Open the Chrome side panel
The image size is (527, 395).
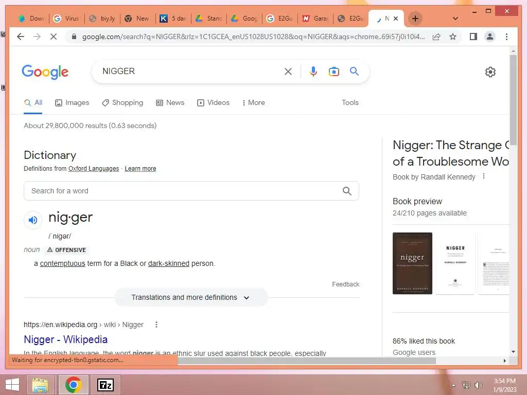[x=473, y=37]
